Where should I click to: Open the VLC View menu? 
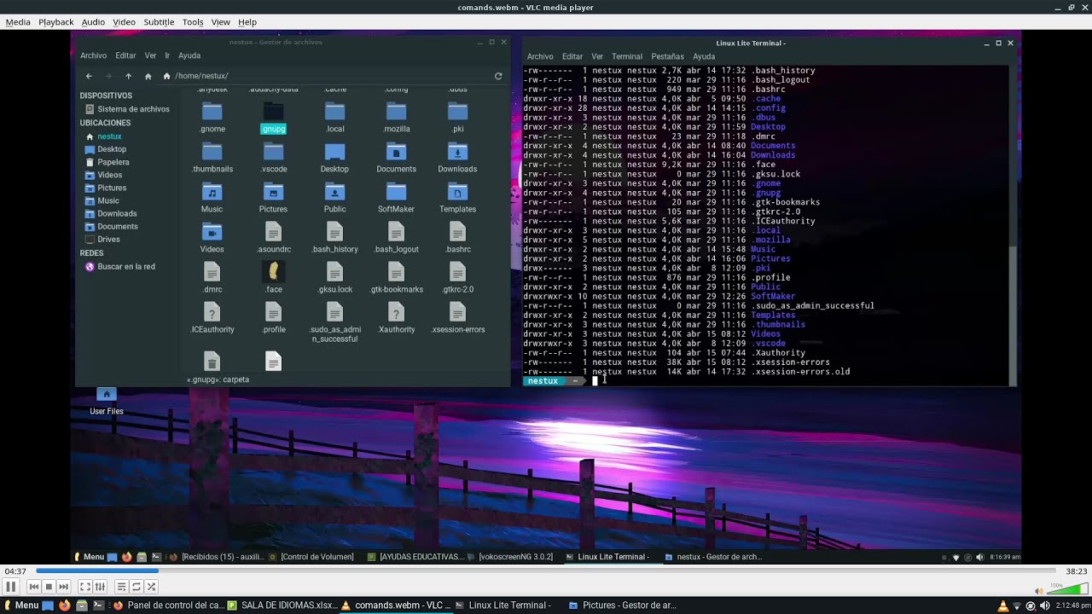click(220, 22)
